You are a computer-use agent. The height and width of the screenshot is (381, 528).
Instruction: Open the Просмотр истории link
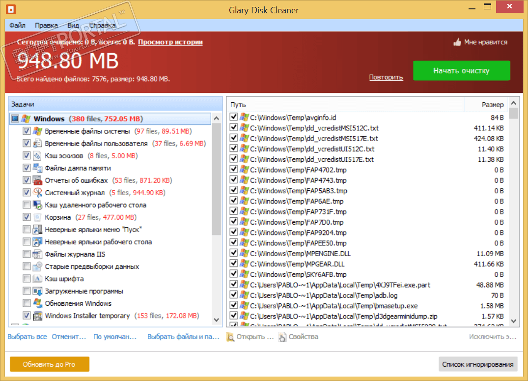170,42
